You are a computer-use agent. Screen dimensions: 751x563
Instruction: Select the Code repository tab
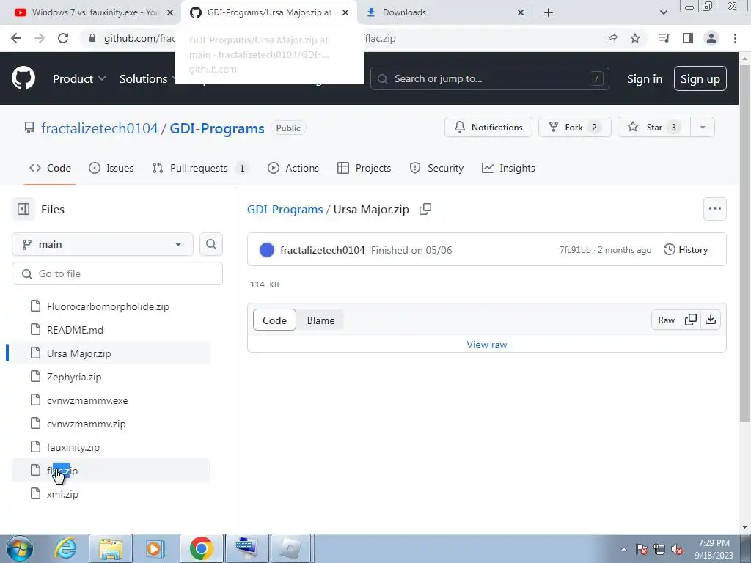point(50,168)
